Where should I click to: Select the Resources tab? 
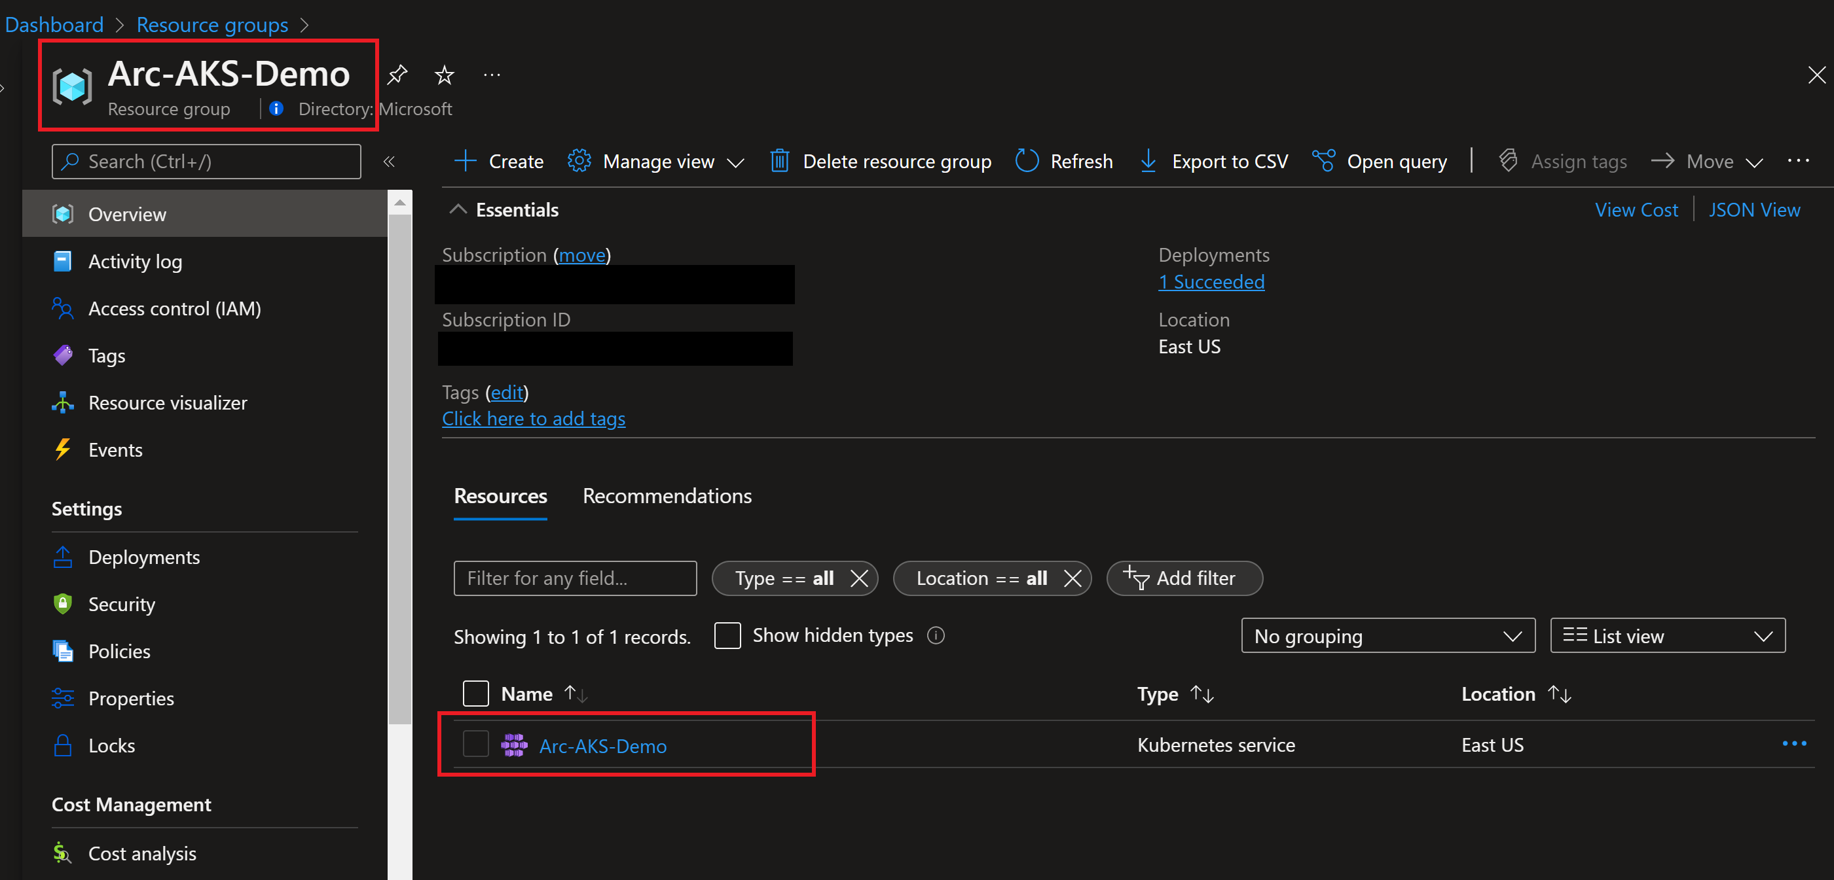(x=500, y=496)
